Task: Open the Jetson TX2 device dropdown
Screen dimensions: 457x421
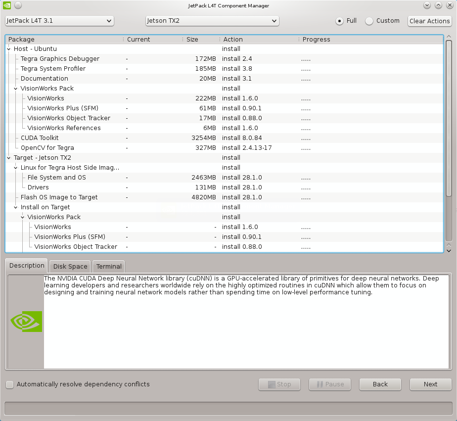Action: [x=212, y=21]
